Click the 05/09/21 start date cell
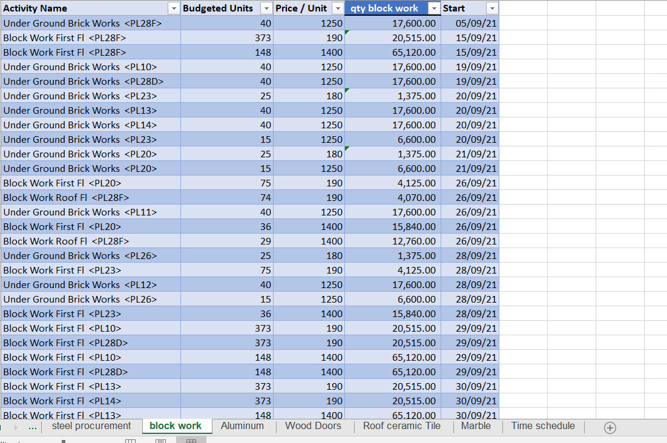667x443 pixels. tap(470, 24)
